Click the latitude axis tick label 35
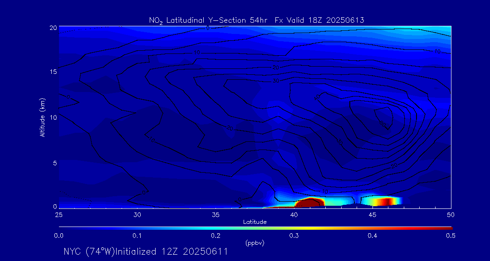 click(x=216, y=214)
